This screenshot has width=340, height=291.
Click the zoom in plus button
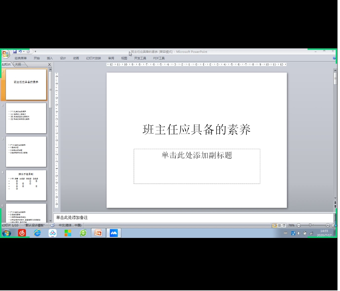click(328, 225)
